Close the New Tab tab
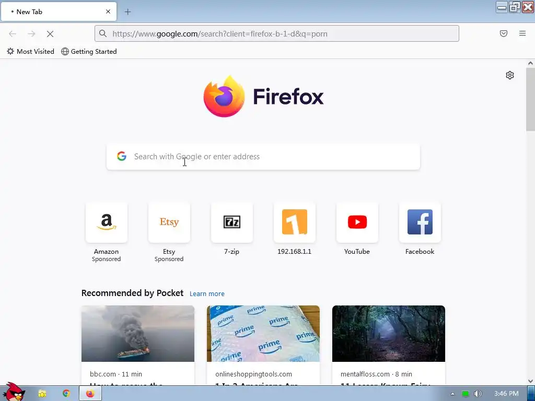This screenshot has width=535, height=401. tap(108, 11)
